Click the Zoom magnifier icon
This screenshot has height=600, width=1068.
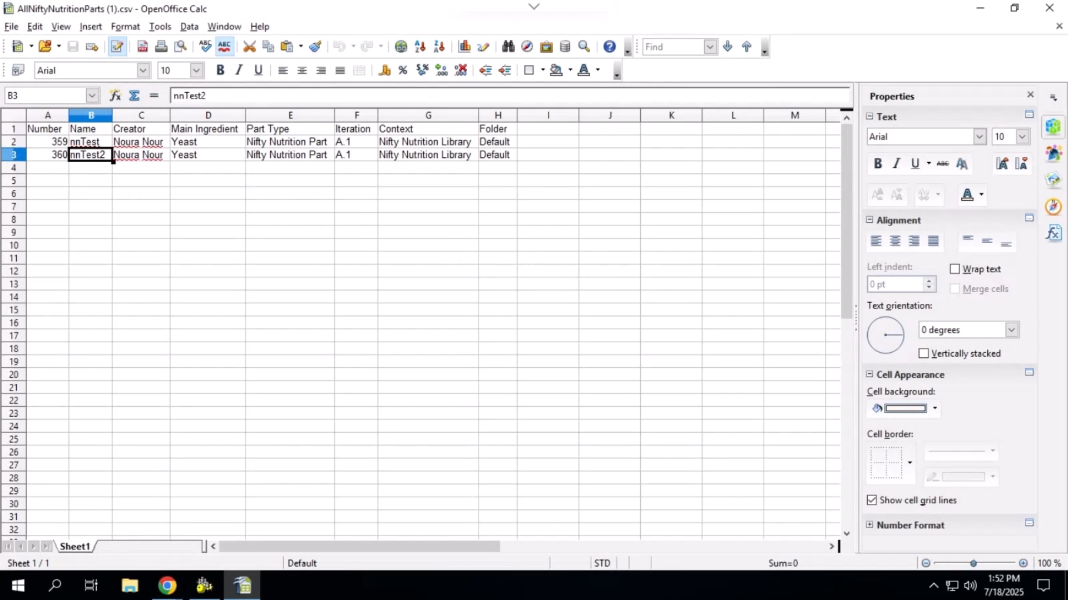coord(584,47)
